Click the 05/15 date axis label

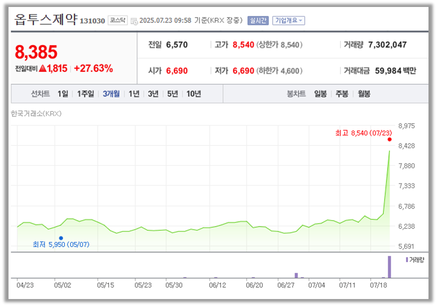coord(105,285)
